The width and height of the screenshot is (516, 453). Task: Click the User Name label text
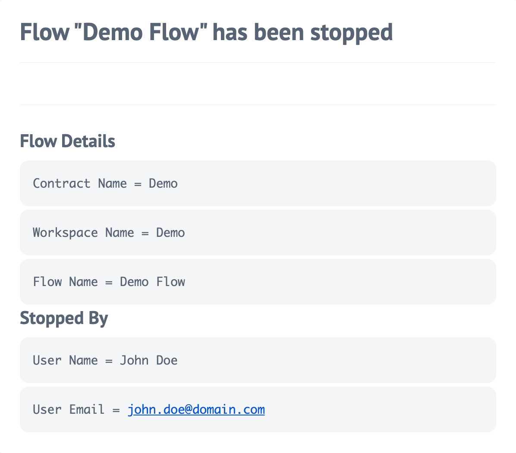(x=65, y=360)
